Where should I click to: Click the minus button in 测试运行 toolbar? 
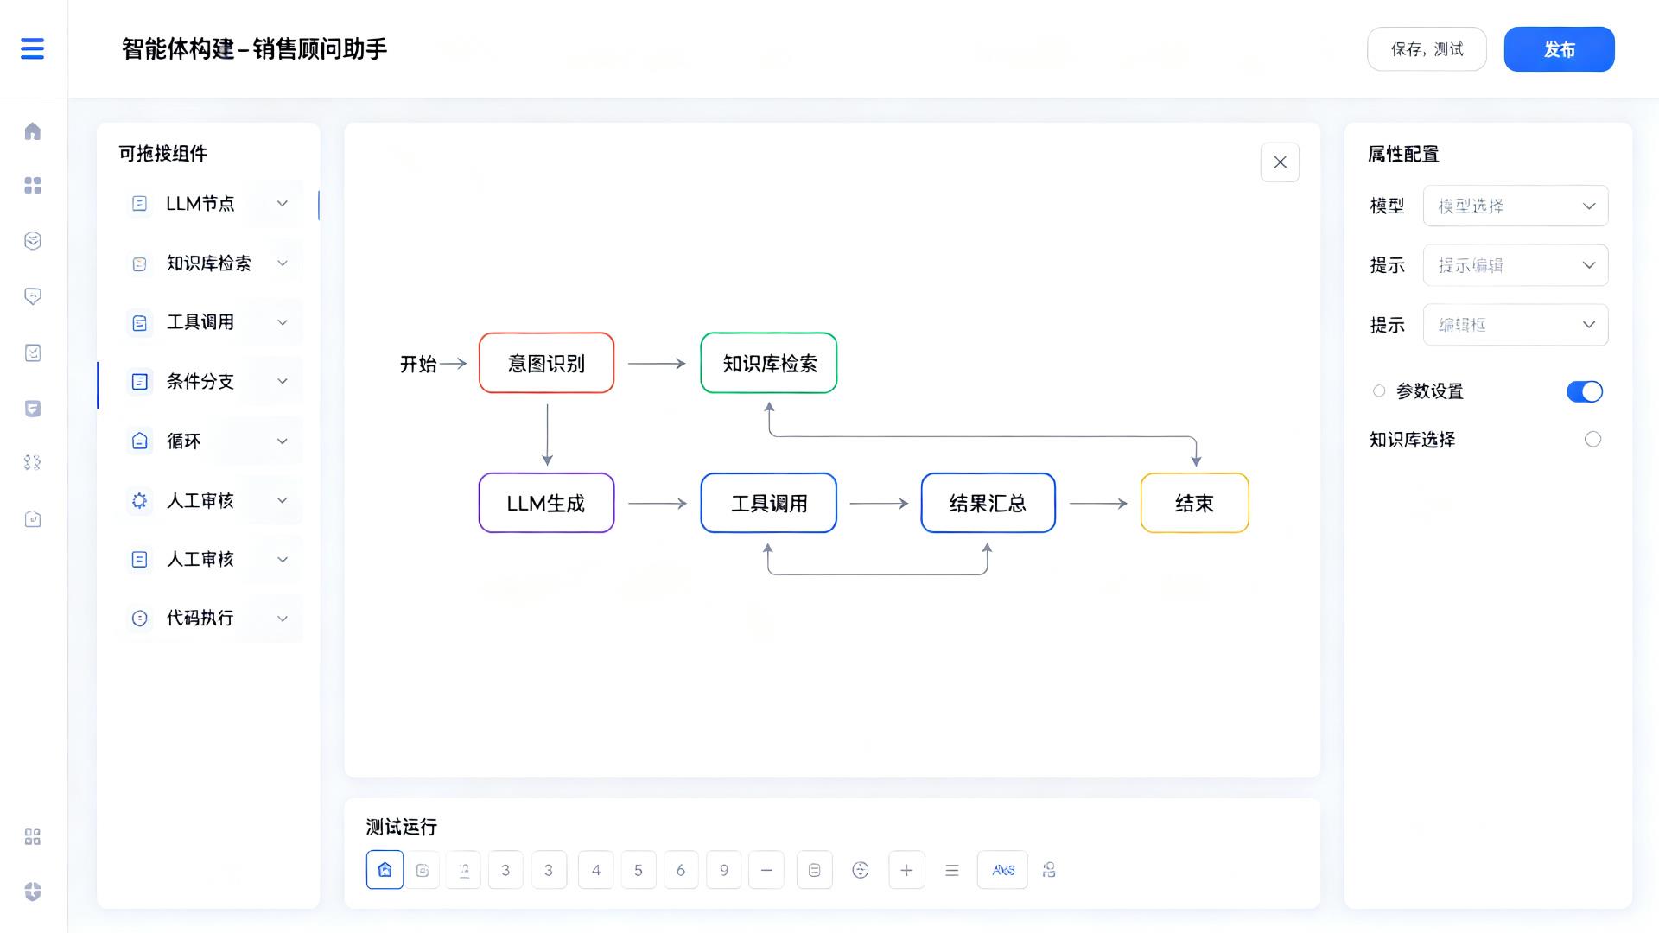(766, 870)
